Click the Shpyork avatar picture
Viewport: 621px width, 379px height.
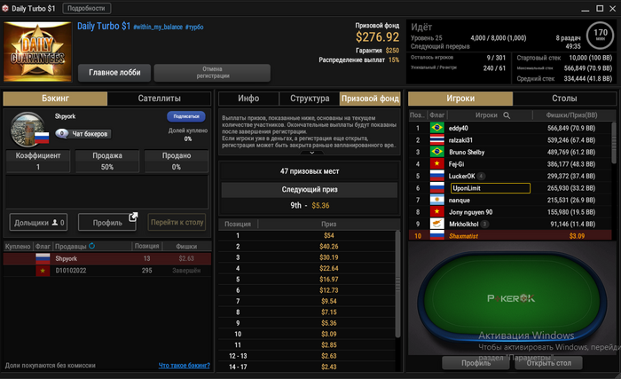28,130
